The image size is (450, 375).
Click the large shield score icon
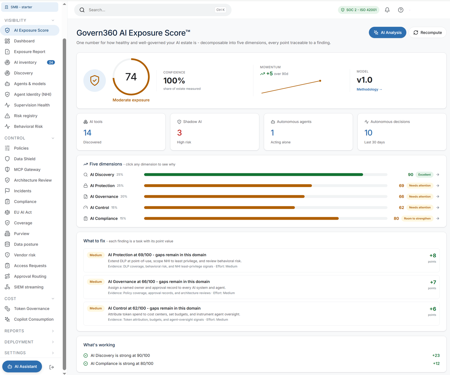point(95,80)
